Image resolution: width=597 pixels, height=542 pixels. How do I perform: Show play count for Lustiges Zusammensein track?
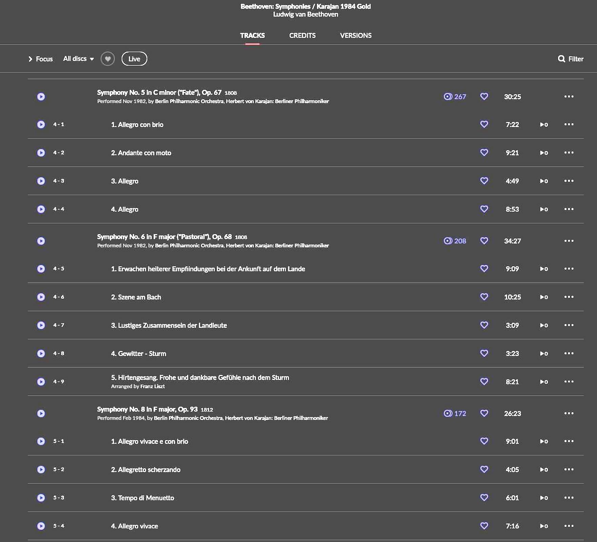(x=544, y=326)
